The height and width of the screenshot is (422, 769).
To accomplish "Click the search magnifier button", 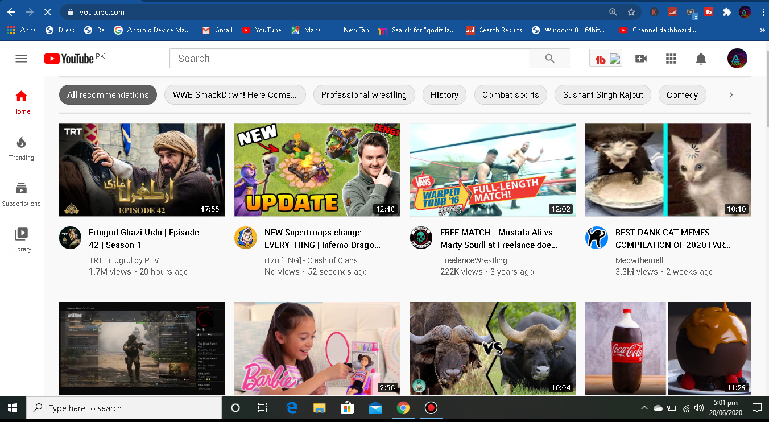I will click(549, 59).
